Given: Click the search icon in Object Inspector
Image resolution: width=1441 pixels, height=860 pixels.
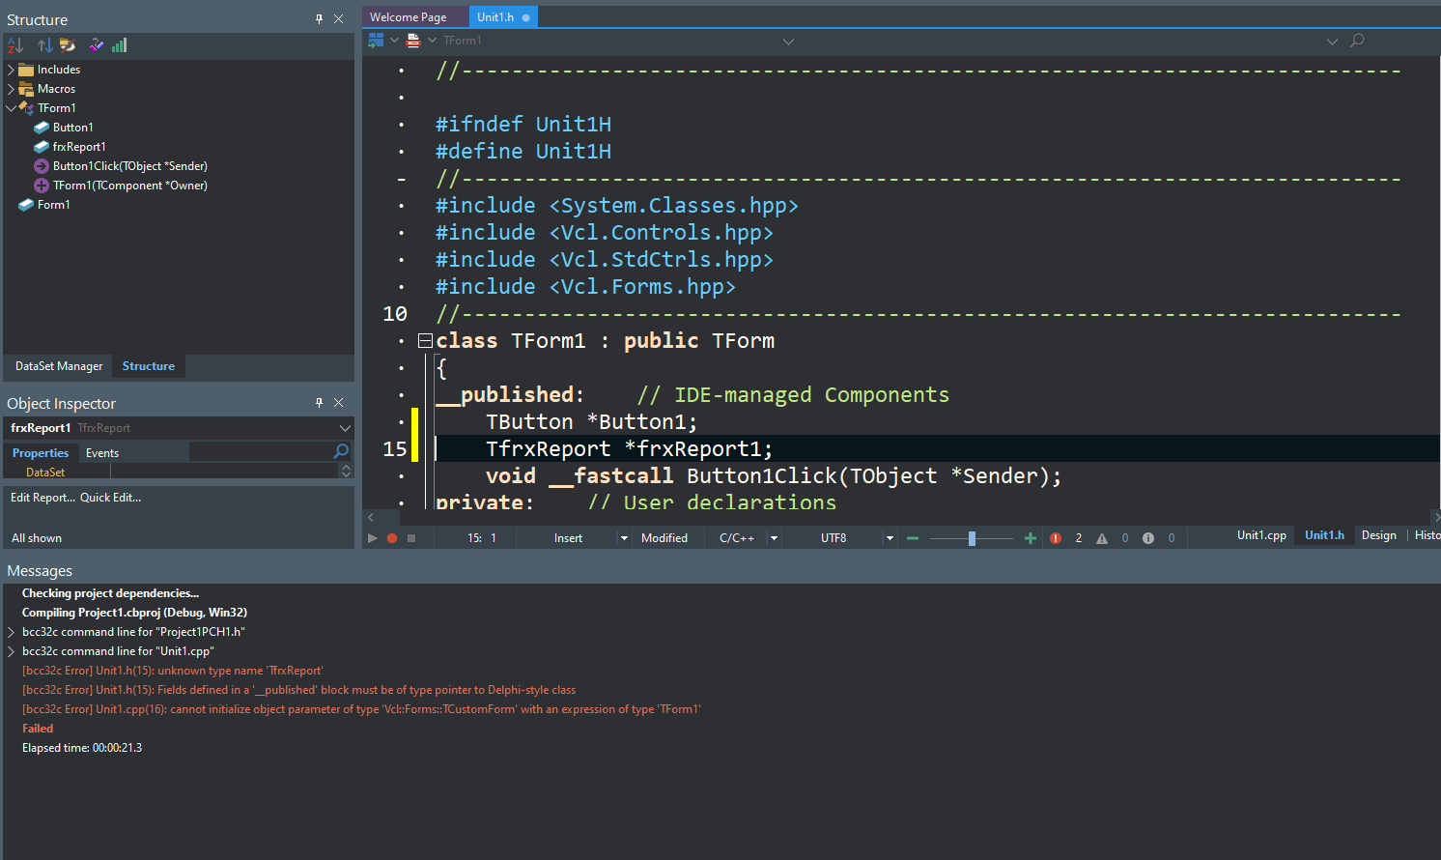Looking at the screenshot, I should pos(341,451).
